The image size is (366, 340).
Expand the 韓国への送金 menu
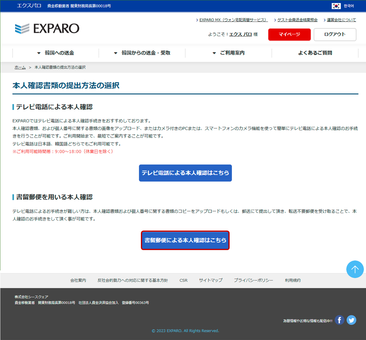(56, 53)
